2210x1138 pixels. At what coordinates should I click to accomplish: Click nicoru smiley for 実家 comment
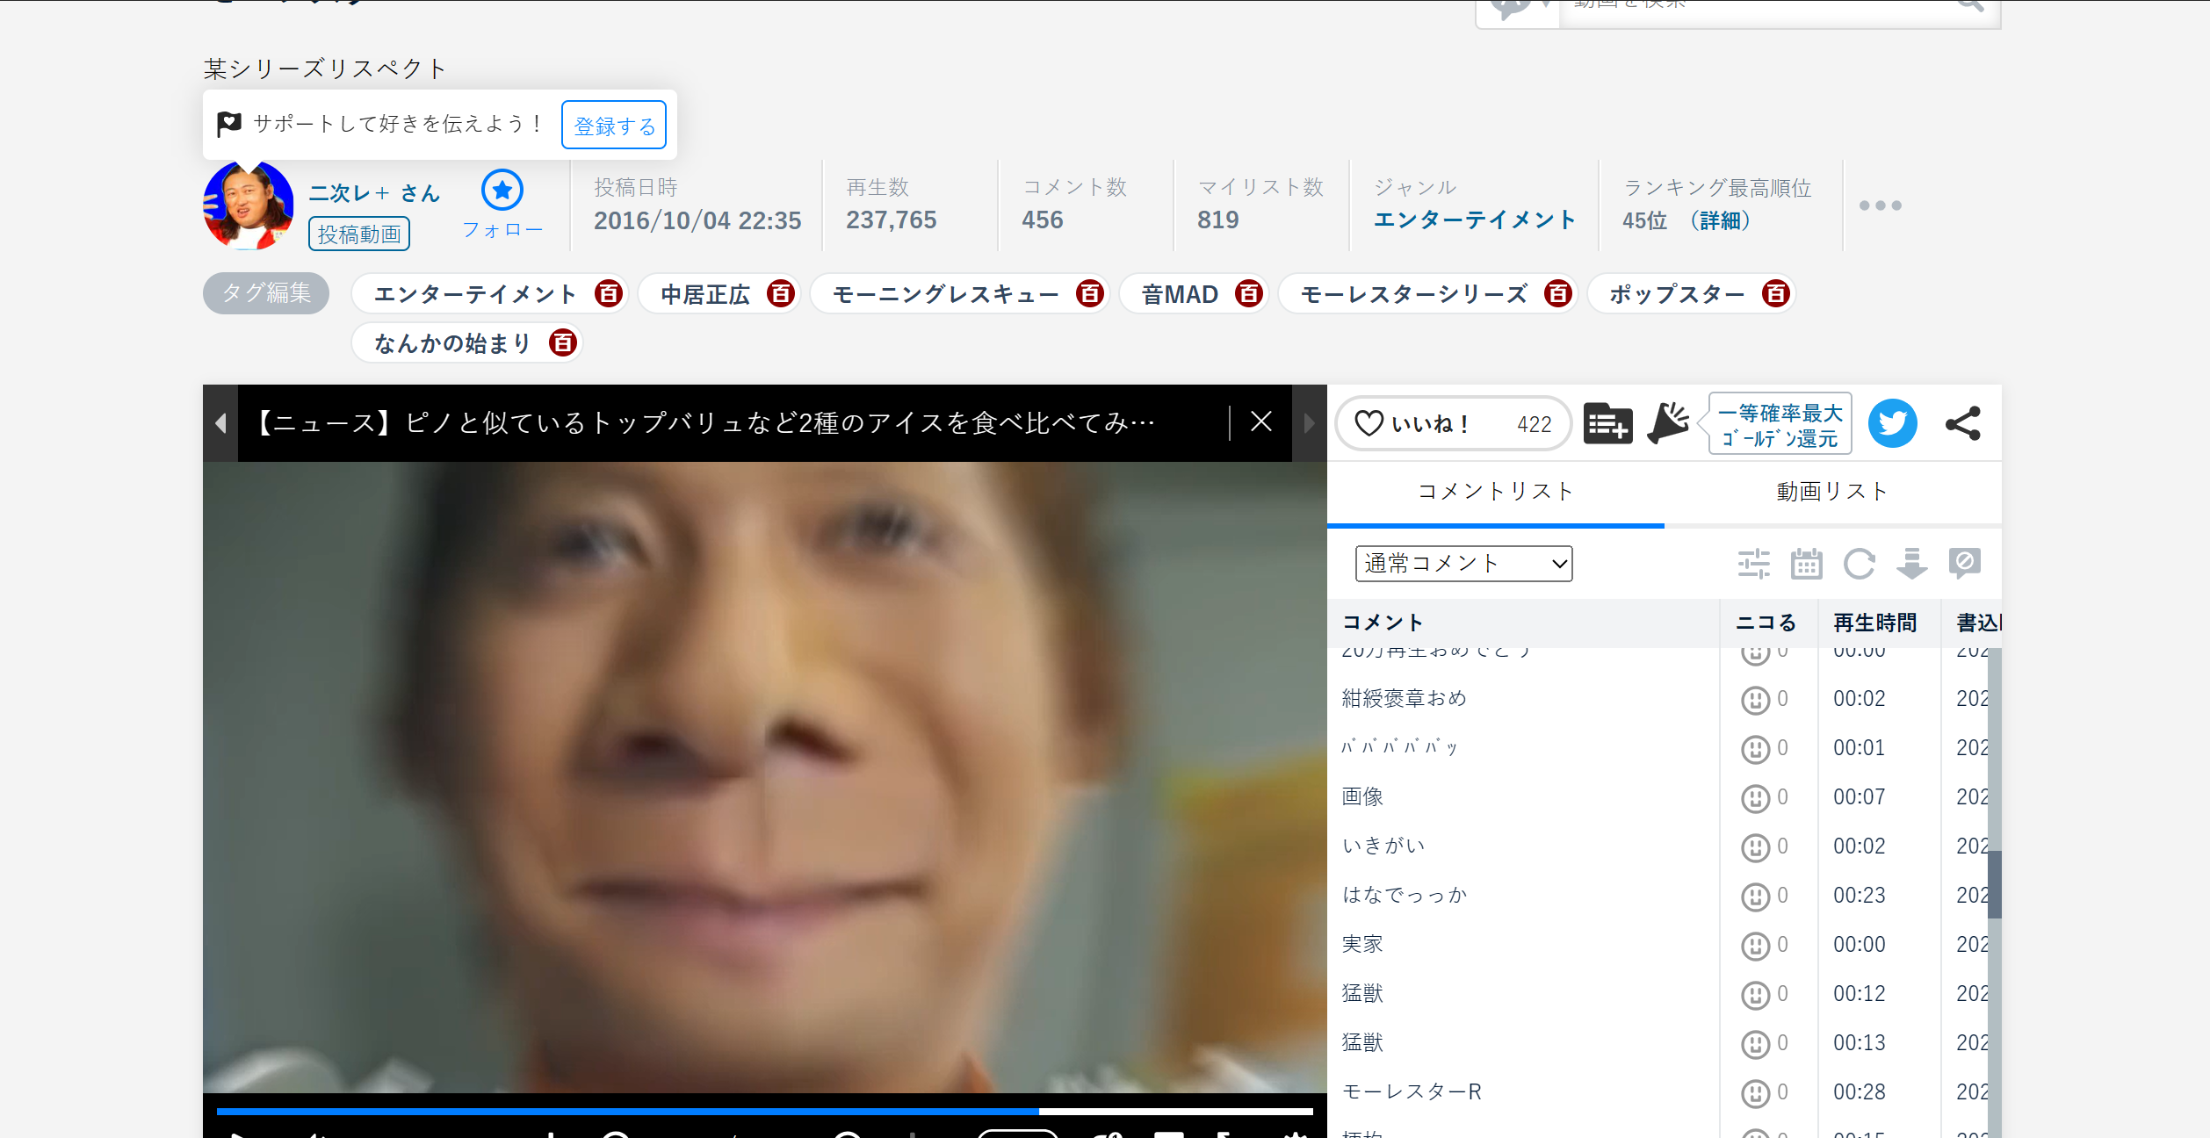pyautogui.click(x=1755, y=946)
